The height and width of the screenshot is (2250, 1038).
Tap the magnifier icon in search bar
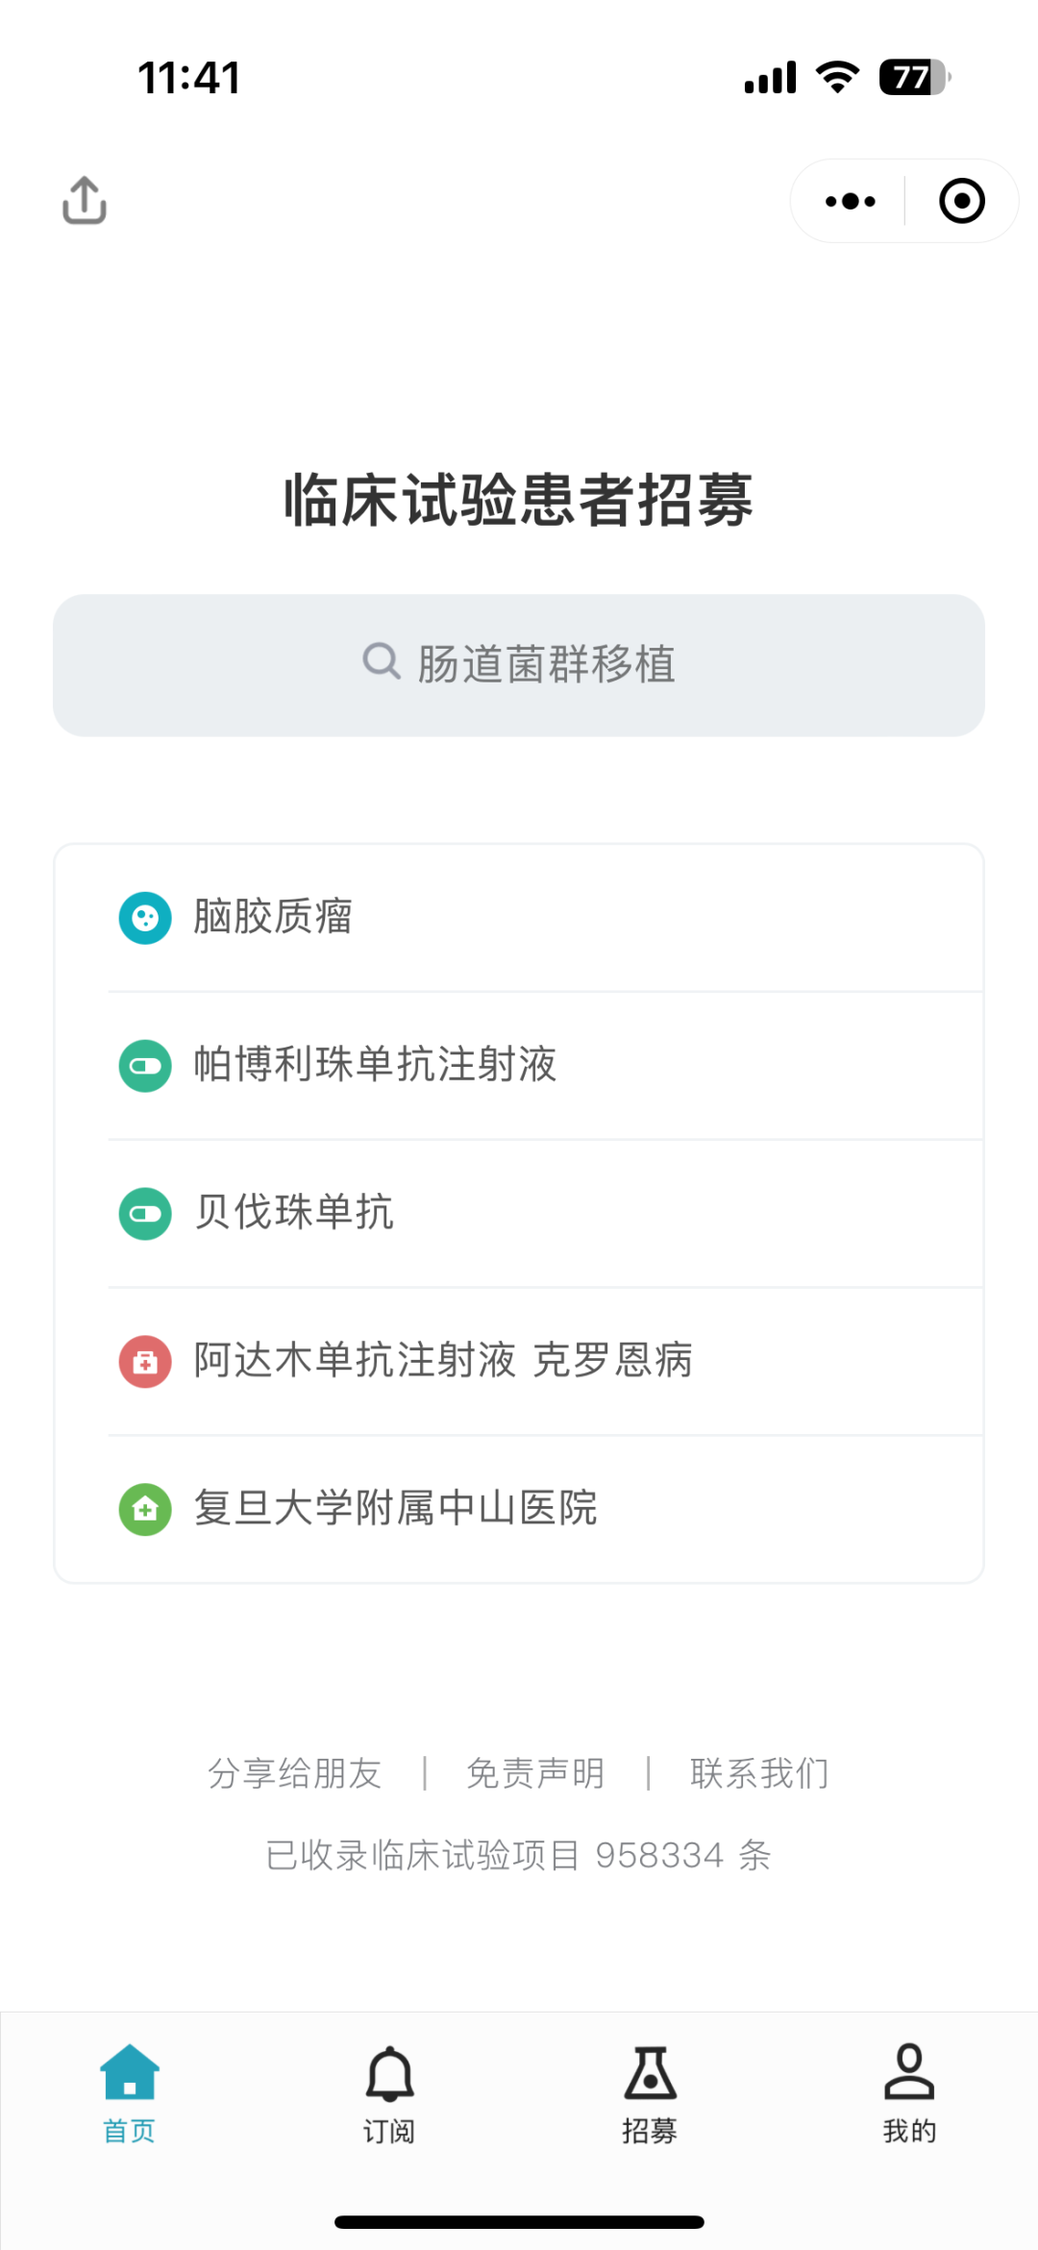[381, 661]
